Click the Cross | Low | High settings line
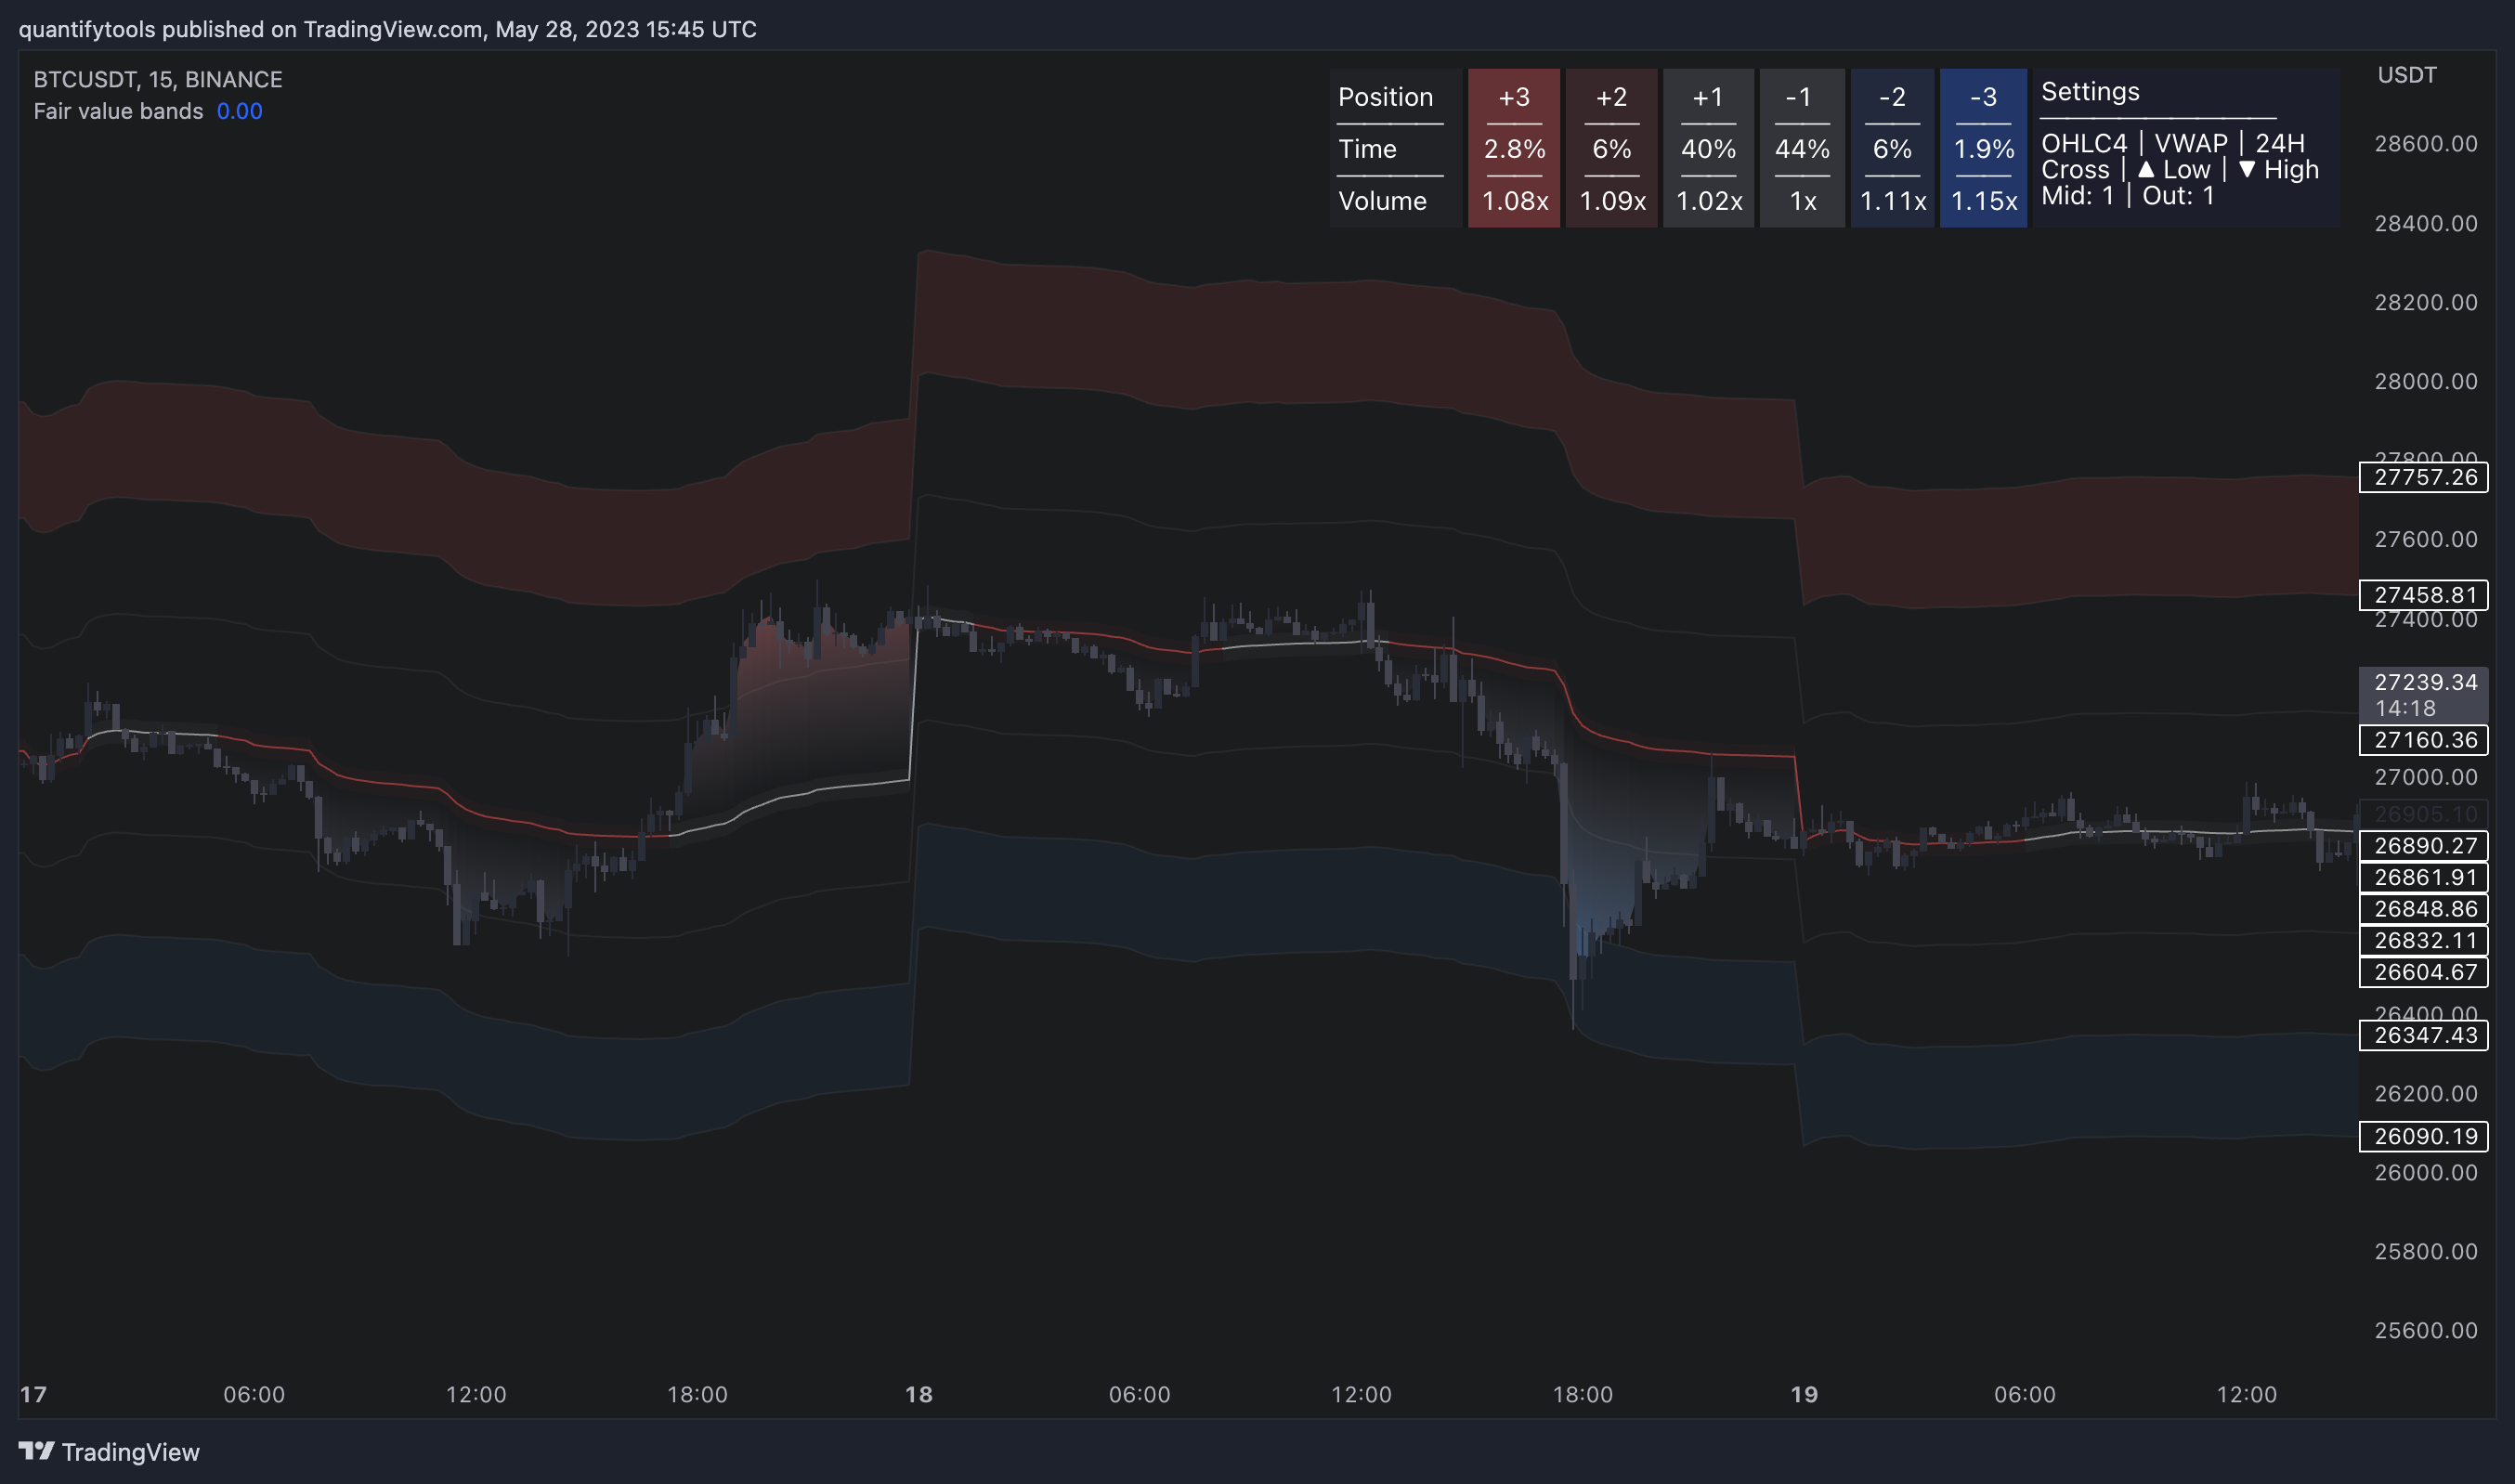The height and width of the screenshot is (1484, 2515). [x=2179, y=169]
